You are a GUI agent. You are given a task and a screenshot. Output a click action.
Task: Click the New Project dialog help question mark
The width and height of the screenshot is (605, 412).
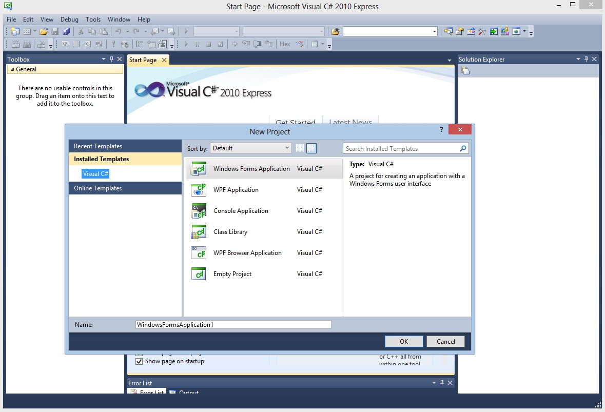[441, 130]
